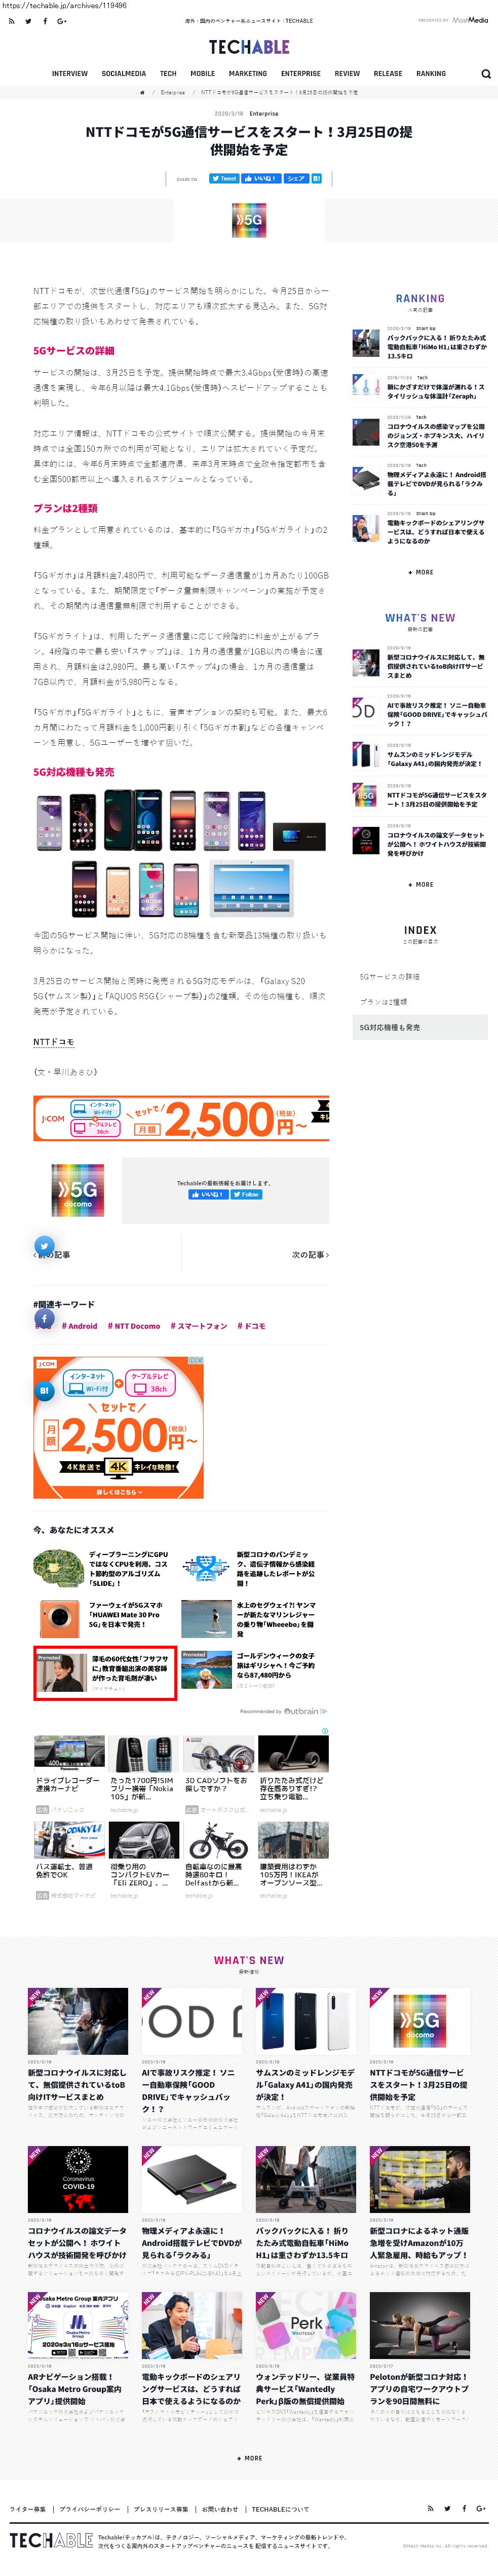Image resolution: width=498 pixels, height=2576 pixels.
Task: Click the Google+ icon in top header
Action: (62, 20)
